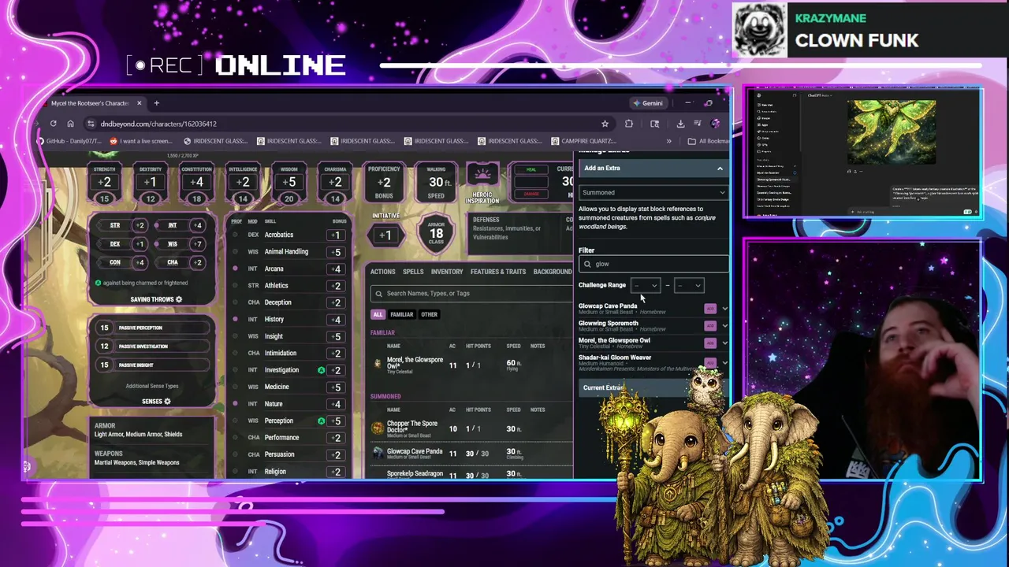The image size is (1009, 567).
Task: Select the All filter pill
Action: coord(378,314)
